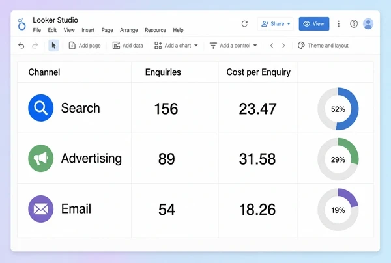Select the Search channel label

coord(81,108)
